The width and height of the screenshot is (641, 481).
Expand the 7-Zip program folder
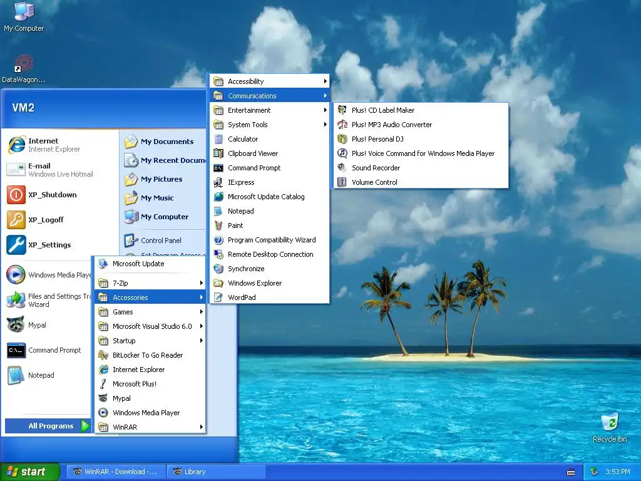pyautogui.click(x=150, y=282)
